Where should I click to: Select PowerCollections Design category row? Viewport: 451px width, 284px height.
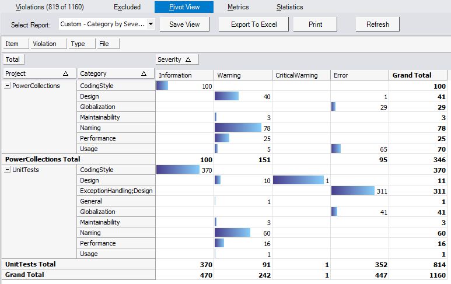click(x=116, y=96)
